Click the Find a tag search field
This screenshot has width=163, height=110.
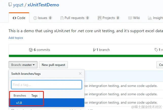tap(47, 85)
